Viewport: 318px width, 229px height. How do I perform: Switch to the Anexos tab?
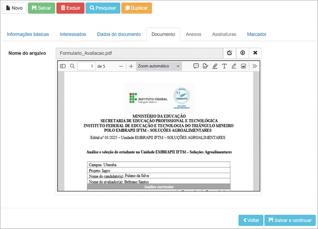click(x=193, y=35)
